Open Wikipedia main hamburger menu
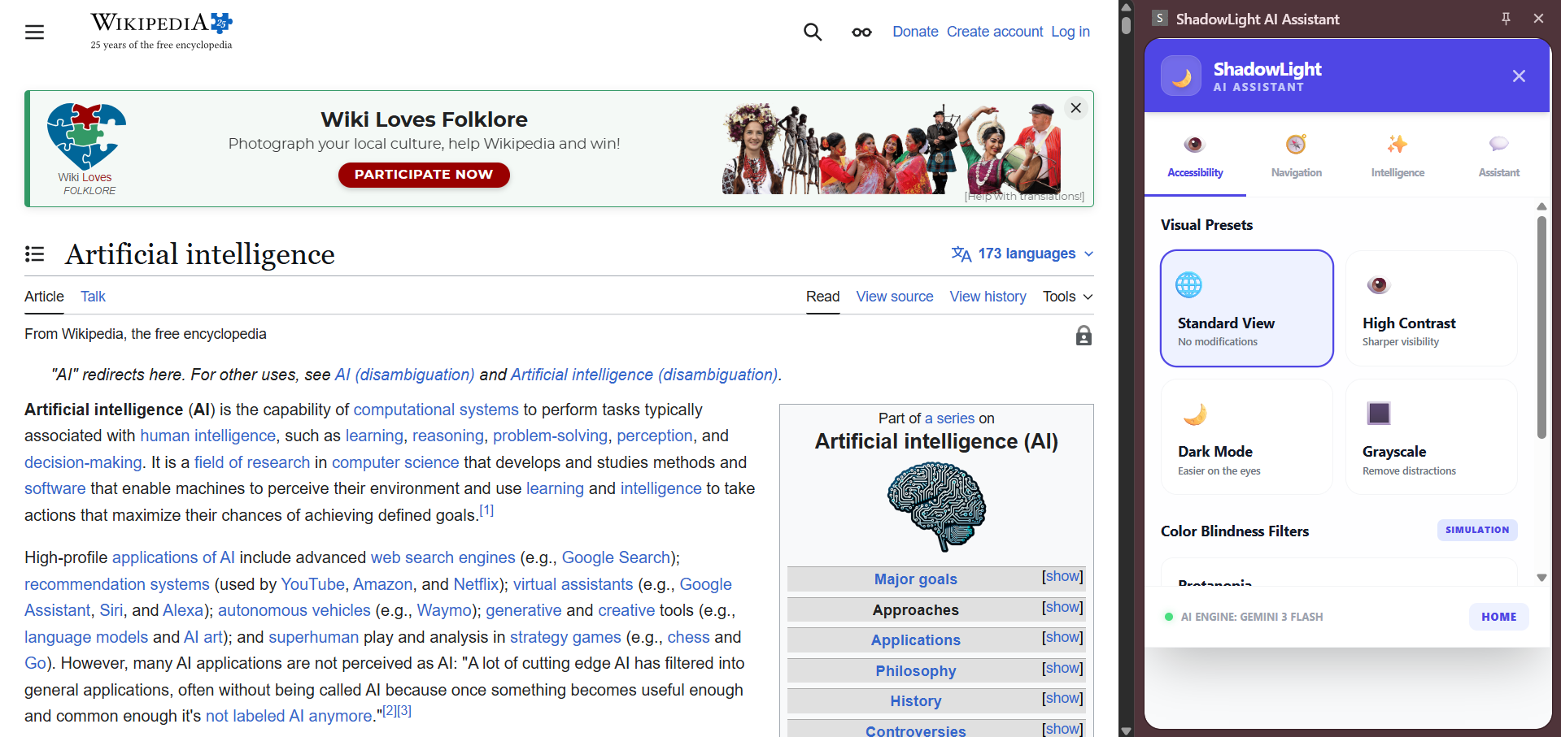Screen dimensions: 1561x737 (34, 32)
